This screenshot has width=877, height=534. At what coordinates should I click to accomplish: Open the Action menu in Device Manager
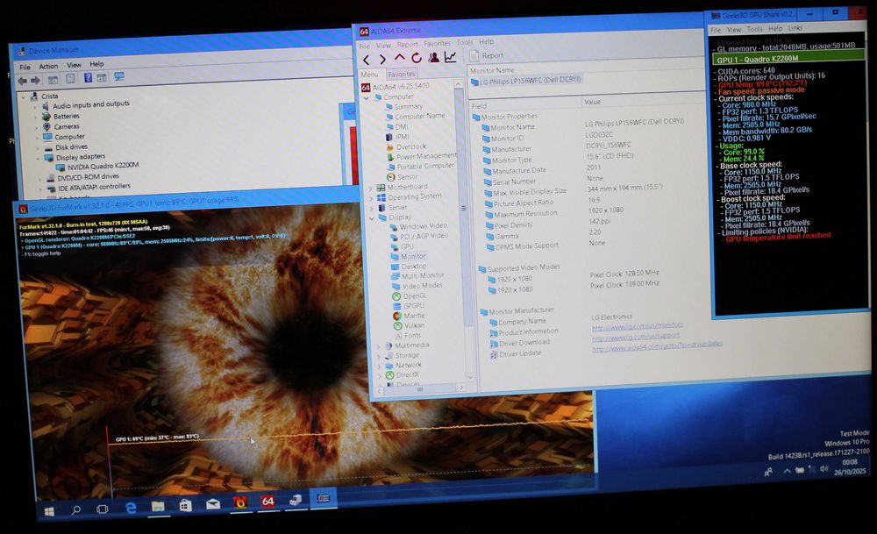48,66
